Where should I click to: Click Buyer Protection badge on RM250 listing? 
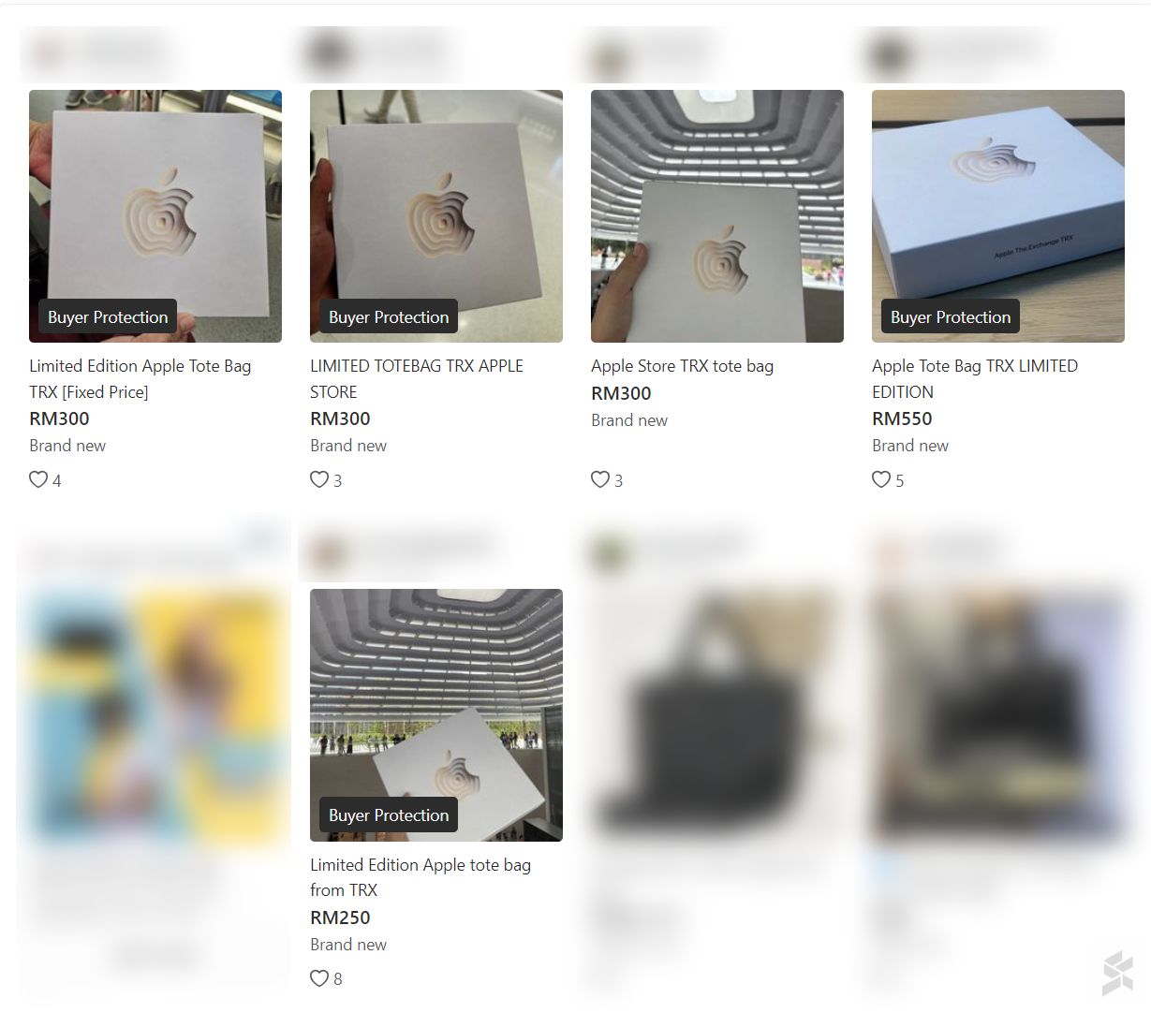389,815
